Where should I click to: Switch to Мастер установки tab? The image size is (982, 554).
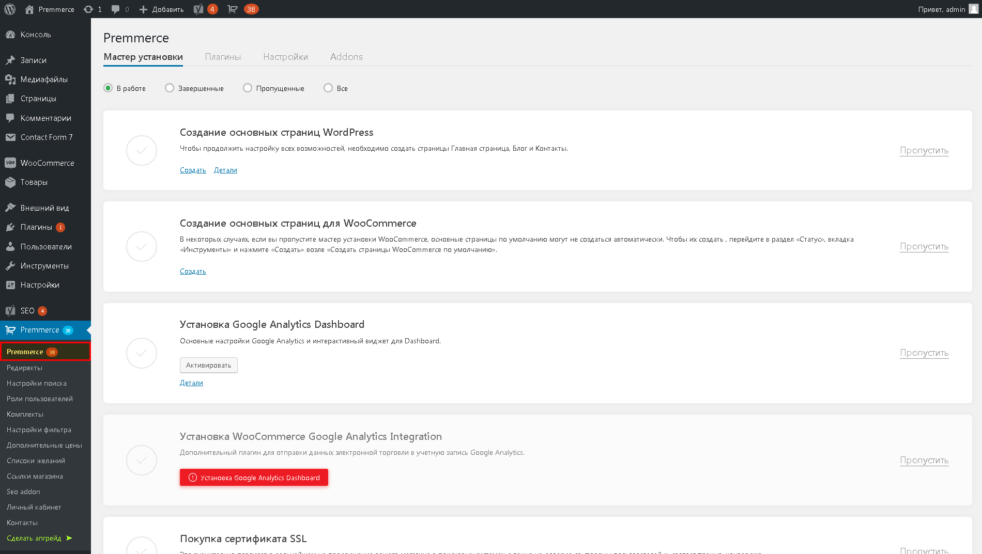pos(143,57)
